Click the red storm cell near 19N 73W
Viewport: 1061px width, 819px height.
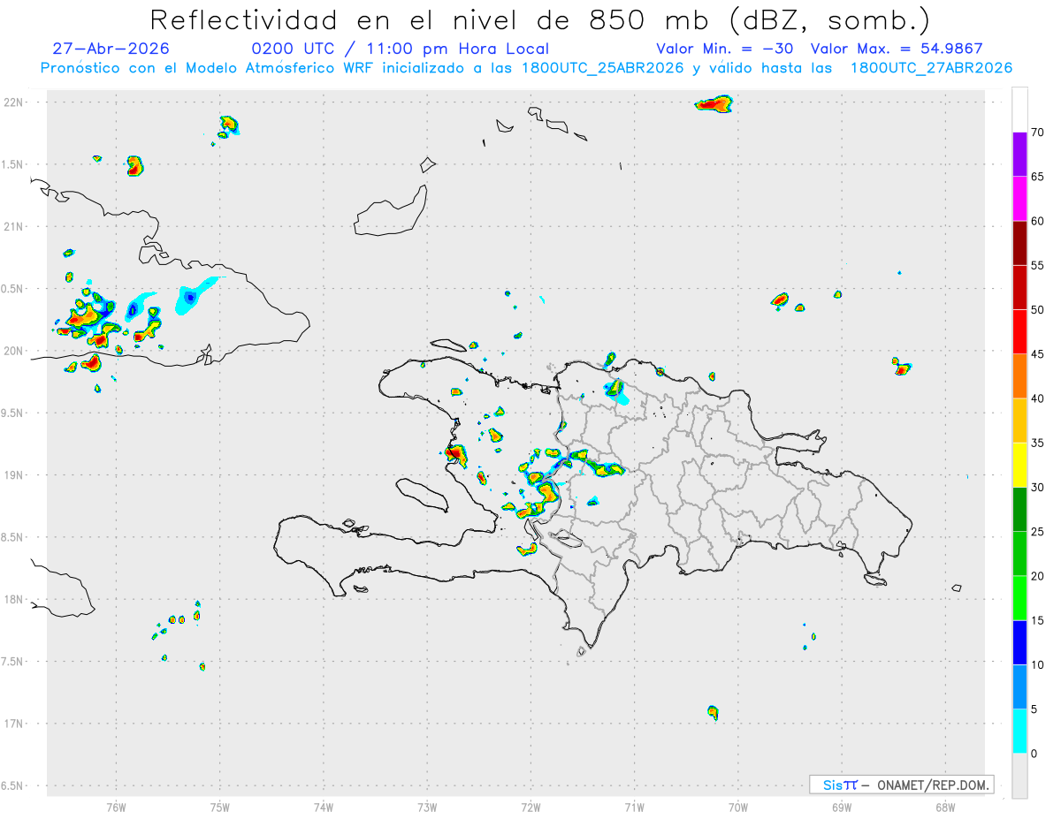pos(455,455)
